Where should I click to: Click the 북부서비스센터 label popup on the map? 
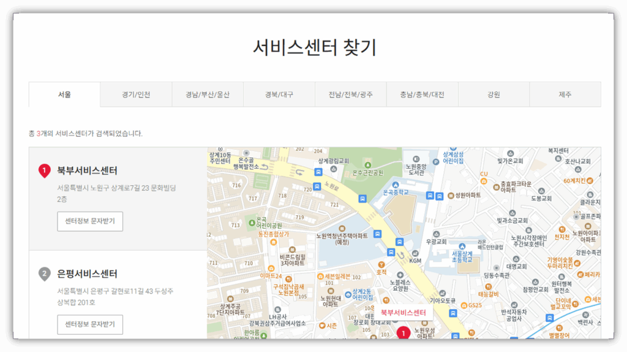tap(403, 313)
